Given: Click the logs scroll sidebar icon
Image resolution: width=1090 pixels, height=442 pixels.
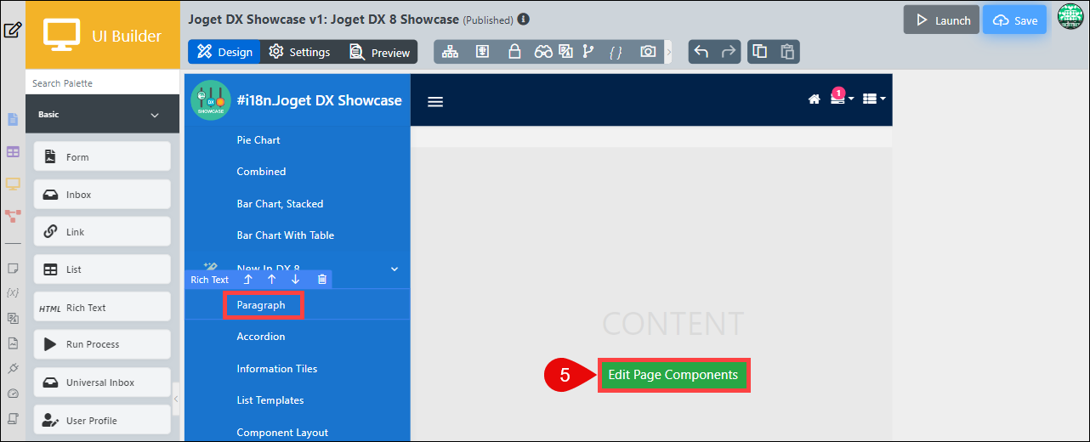Looking at the screenshot, I should tap(13, 418).
